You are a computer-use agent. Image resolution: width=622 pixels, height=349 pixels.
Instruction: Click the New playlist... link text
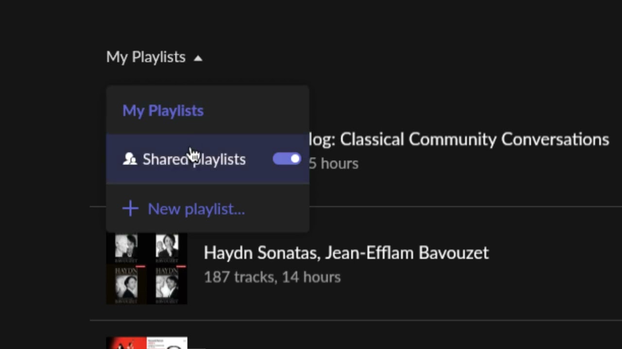(x=196, y=209)
